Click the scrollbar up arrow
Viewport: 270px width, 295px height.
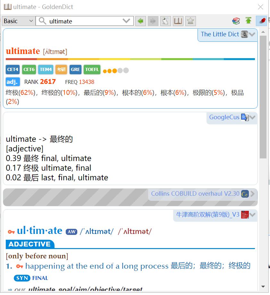click(x=263, y=32)
